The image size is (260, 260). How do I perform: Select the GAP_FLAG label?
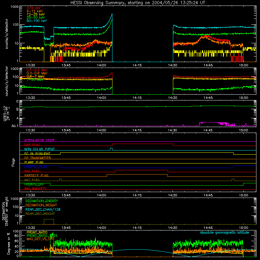[x=32, y=145]
